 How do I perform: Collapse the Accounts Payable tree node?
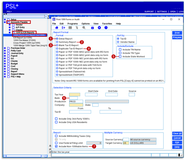click(x=5, y=22)
